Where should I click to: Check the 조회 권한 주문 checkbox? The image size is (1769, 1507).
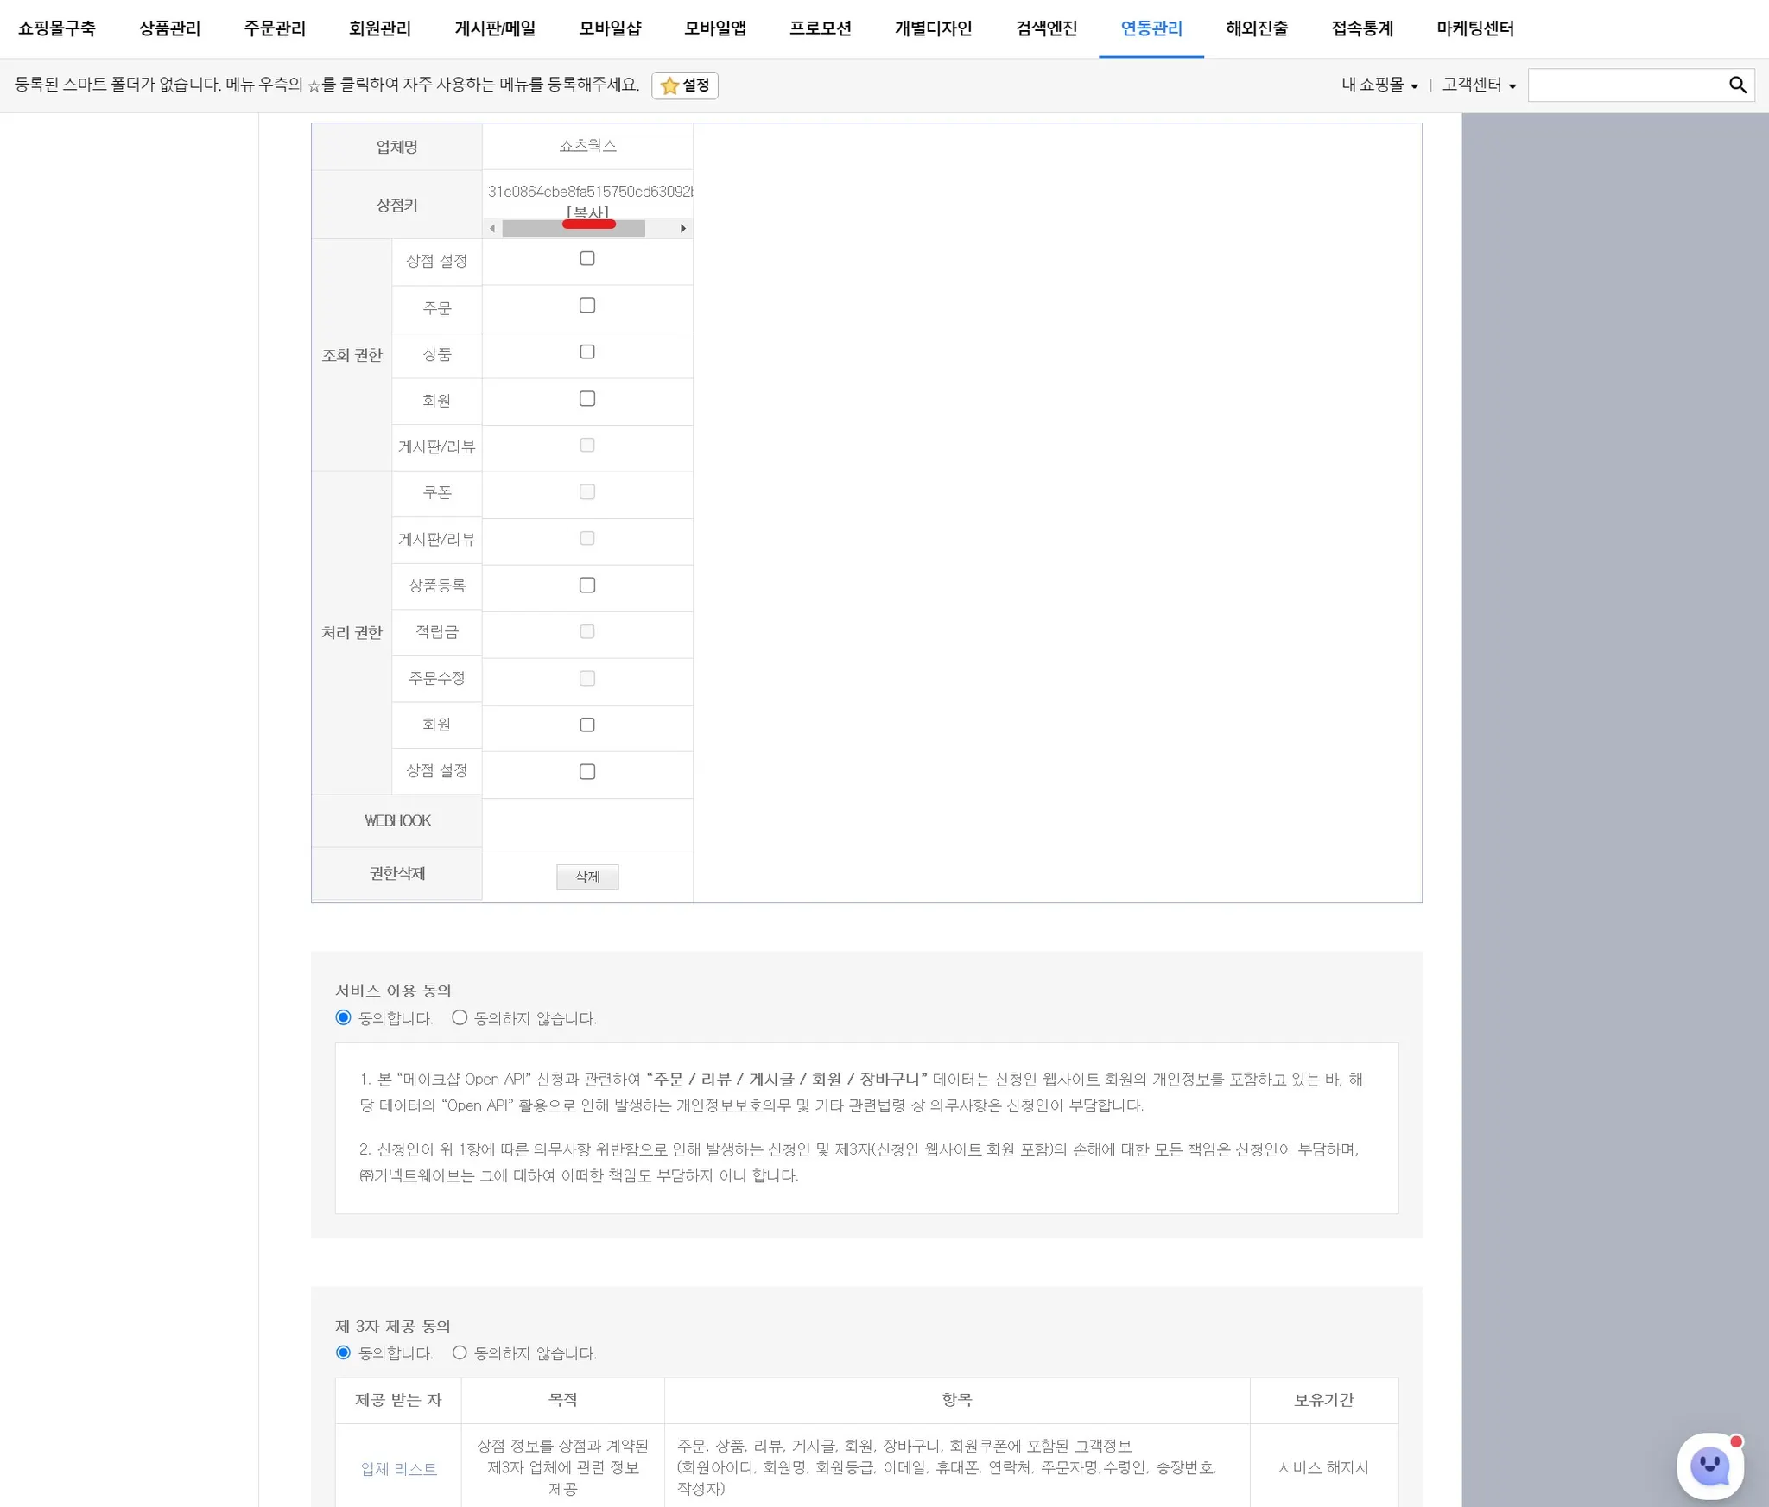587,306
